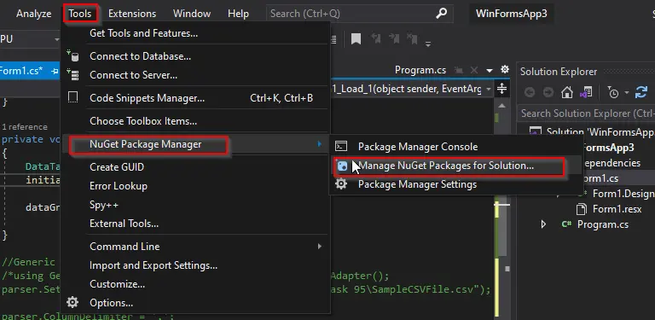655x320 pixels.
Task: Click the editor scrollbar up arrow
Action: pos(502,106)
